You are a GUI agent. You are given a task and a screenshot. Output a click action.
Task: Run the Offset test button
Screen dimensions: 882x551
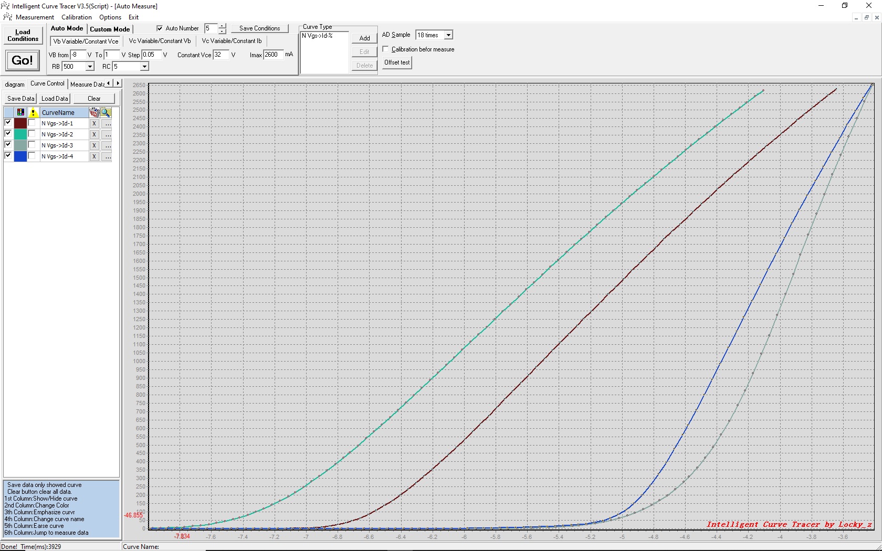397,62
